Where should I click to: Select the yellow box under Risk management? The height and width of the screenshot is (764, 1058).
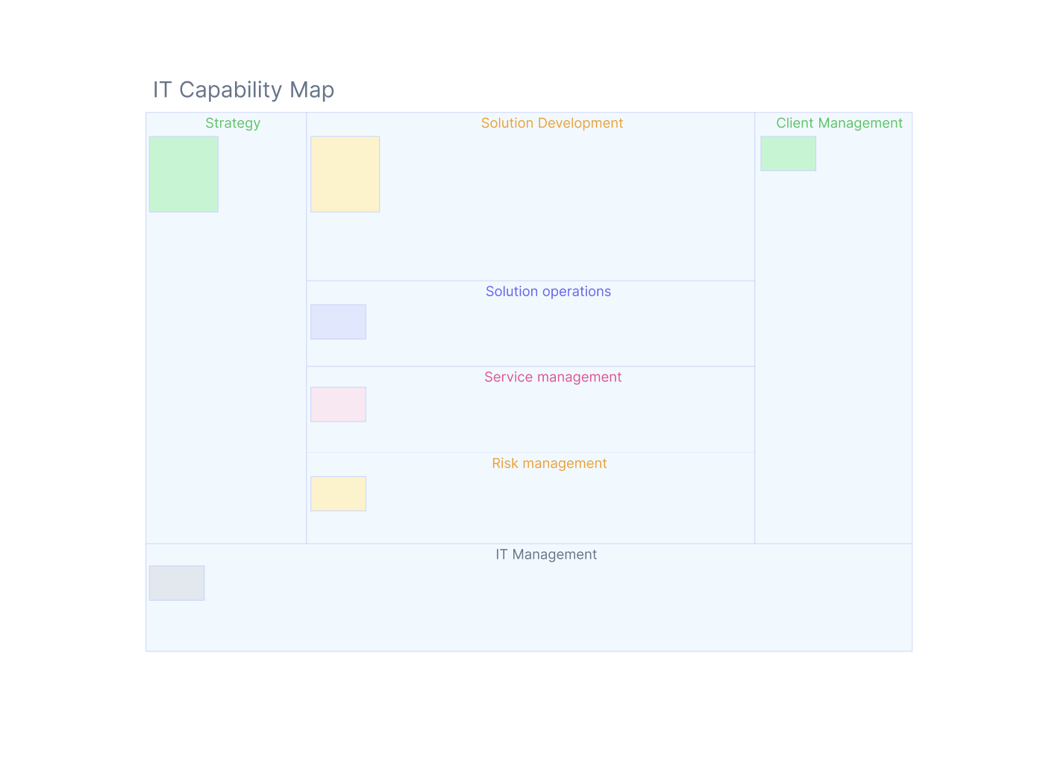point(338,493)
